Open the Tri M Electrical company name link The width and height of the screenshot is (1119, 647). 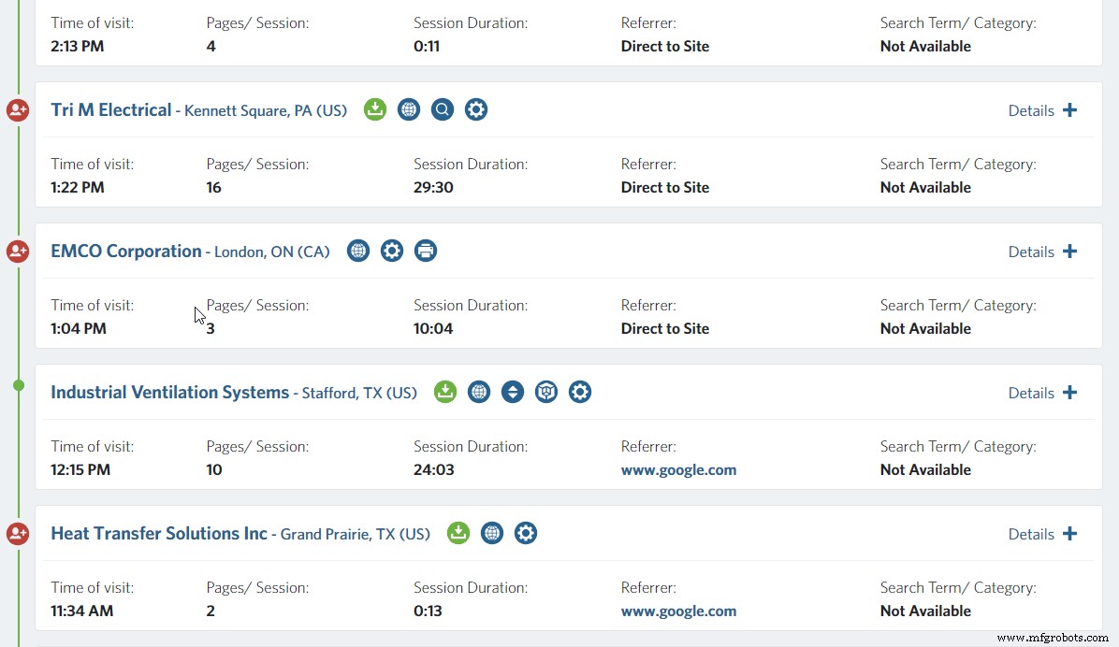[x=111, y=110]
